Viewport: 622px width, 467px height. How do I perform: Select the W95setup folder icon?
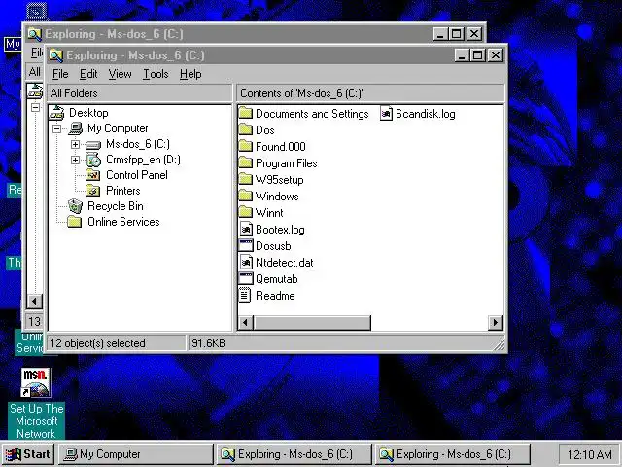246,179
